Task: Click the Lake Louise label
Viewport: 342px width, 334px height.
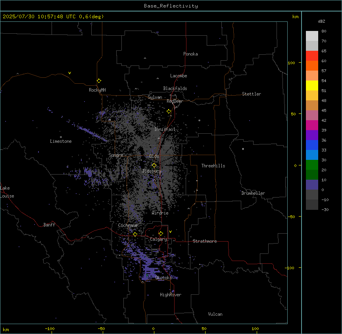Action: (7, 192)
